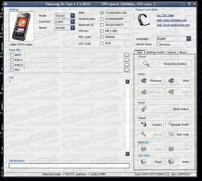Click the Erase chip icon

point(171,92)
